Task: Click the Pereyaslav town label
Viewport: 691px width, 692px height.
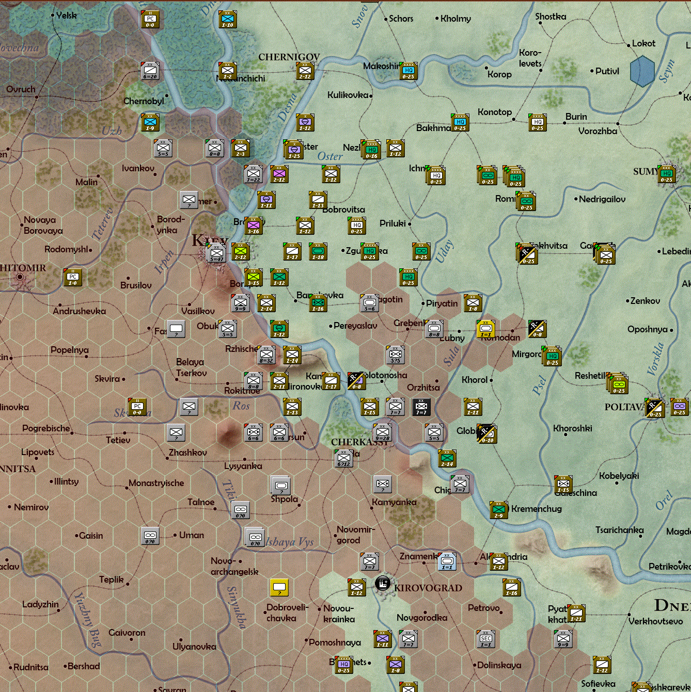Action: pyautogui.click(x=355, y=326)
